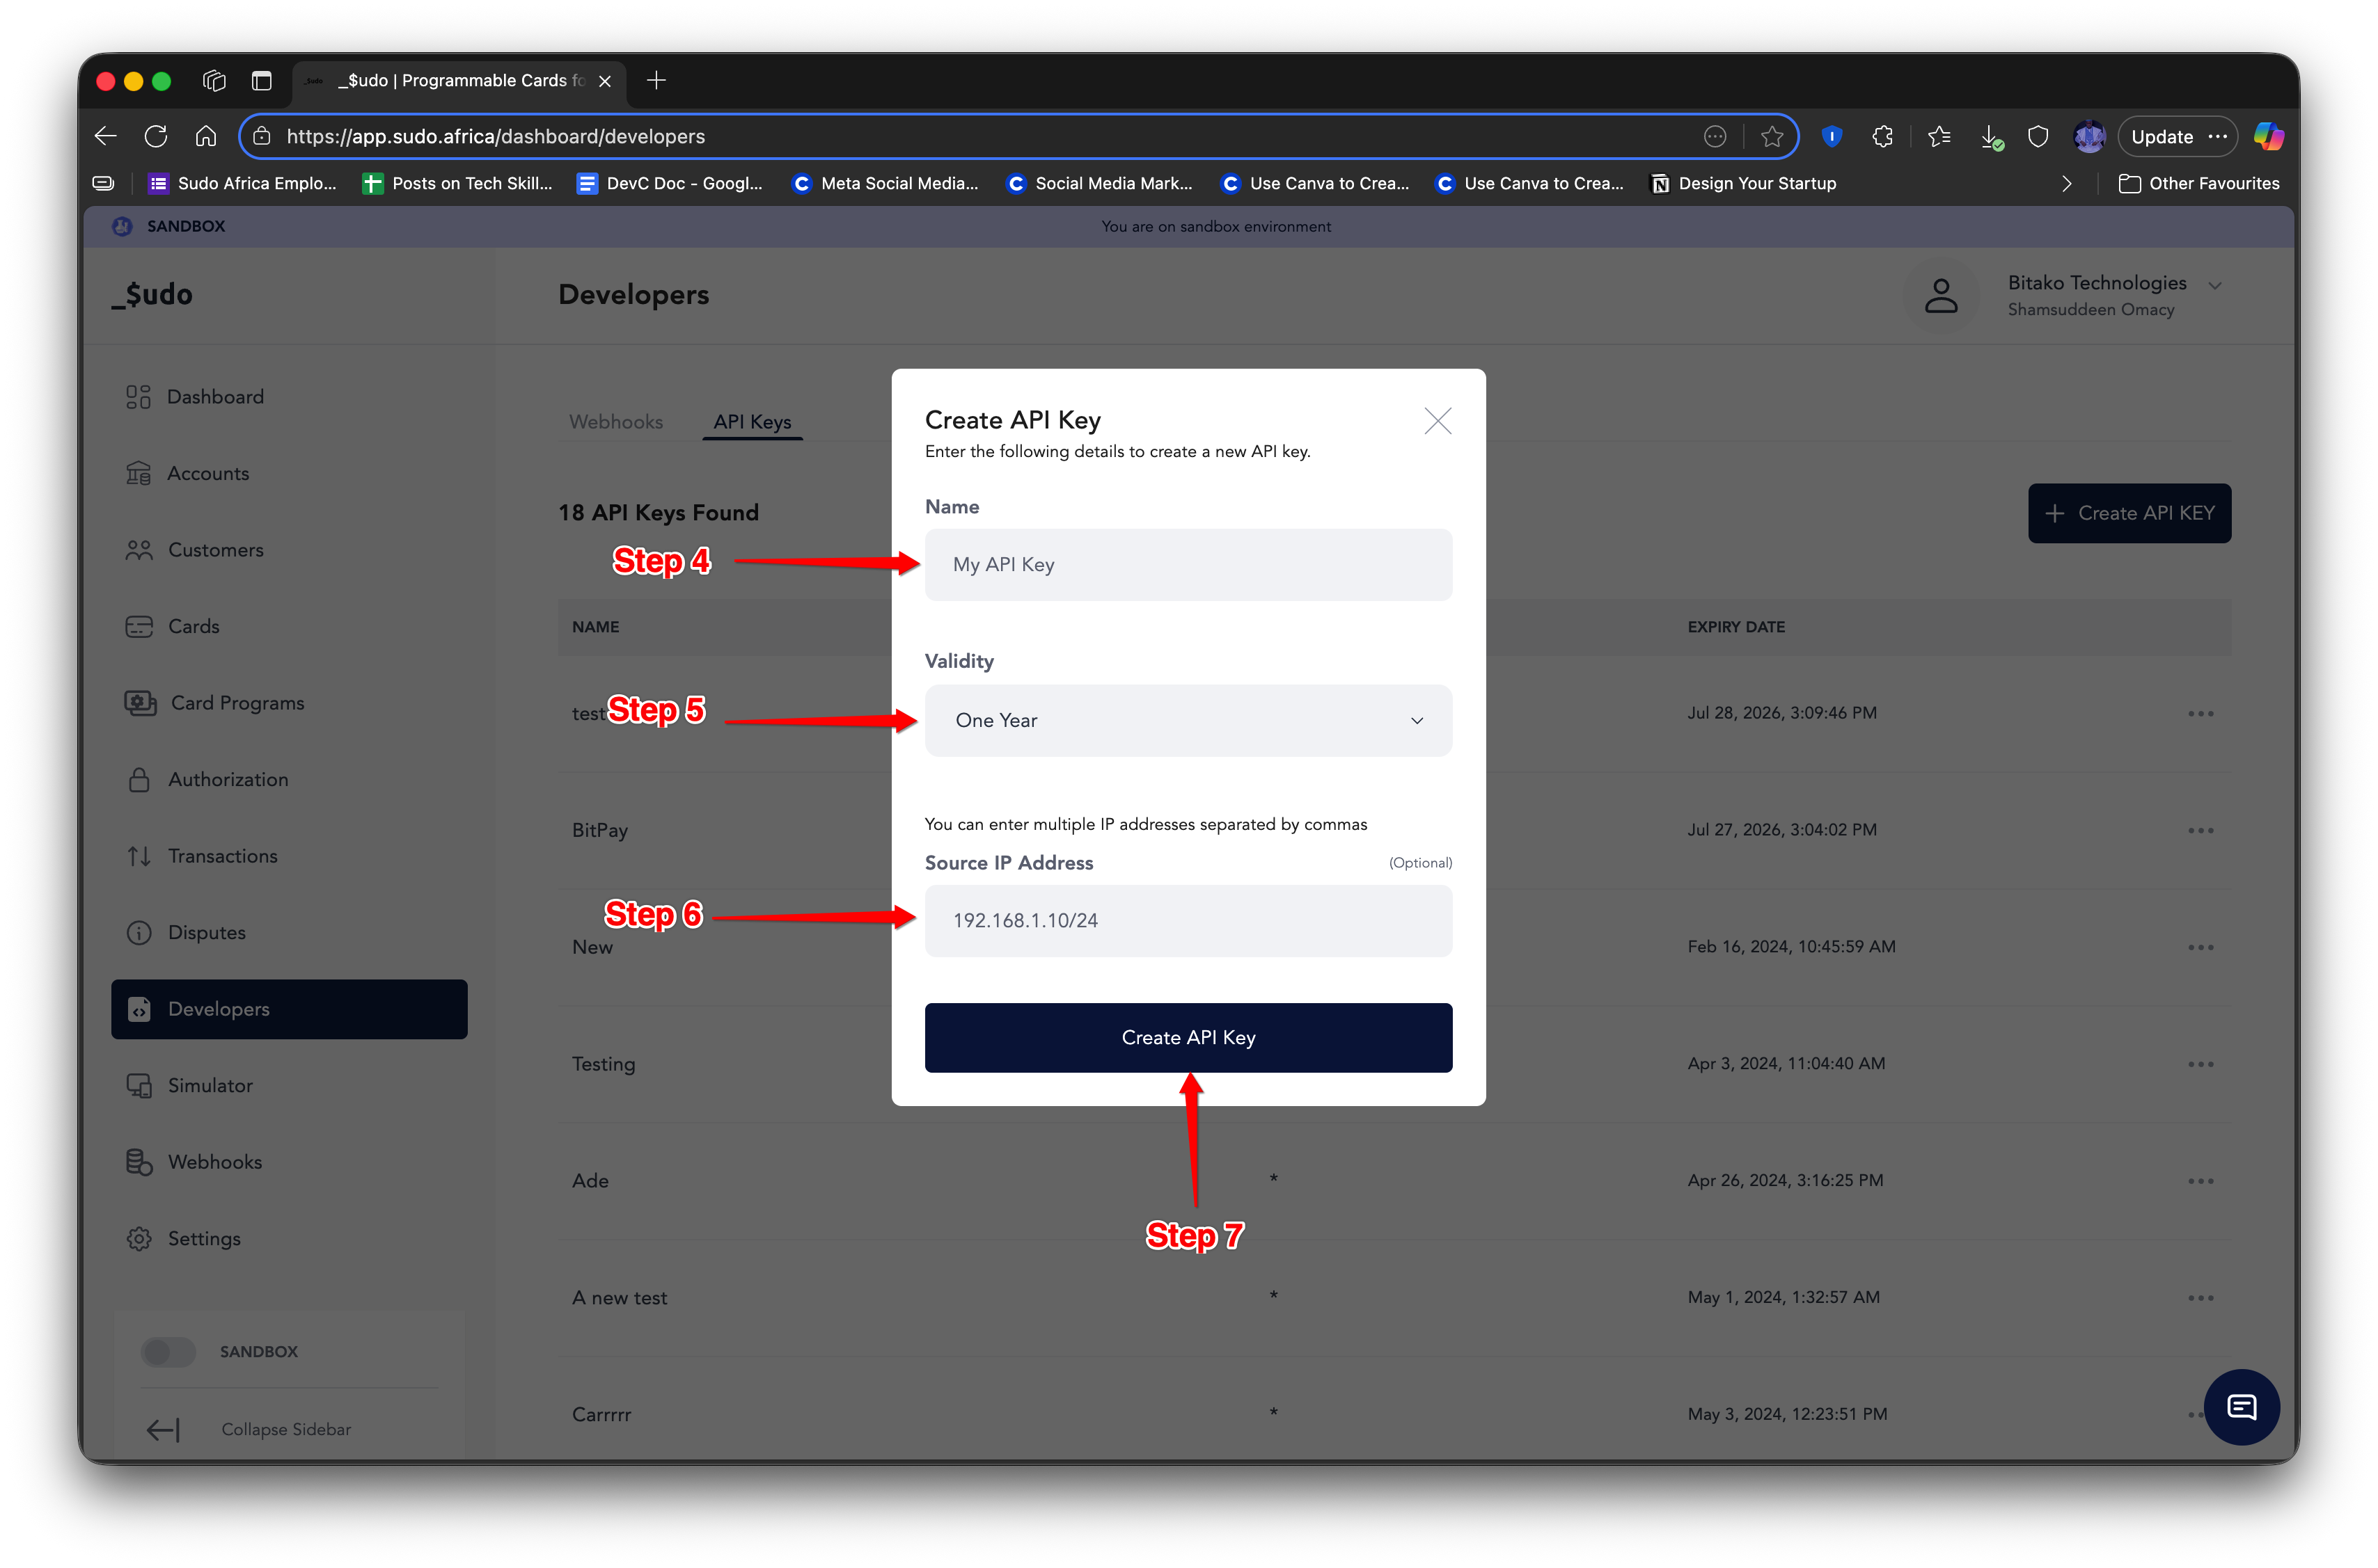This screenshot has width=2378, height=1568.
Task: Click the Collapse Sidebar arrow icon
Action: pos(163,1429)
